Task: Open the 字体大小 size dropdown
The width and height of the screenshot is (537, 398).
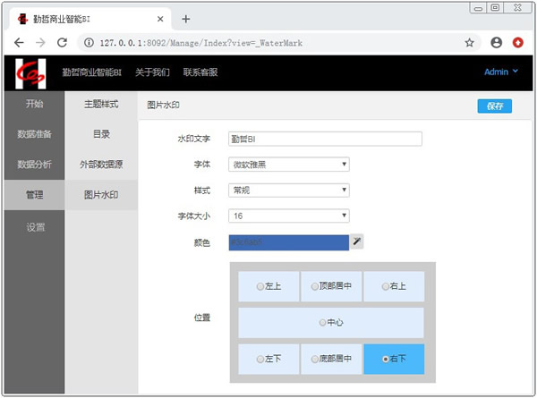Action: [289, 216]
